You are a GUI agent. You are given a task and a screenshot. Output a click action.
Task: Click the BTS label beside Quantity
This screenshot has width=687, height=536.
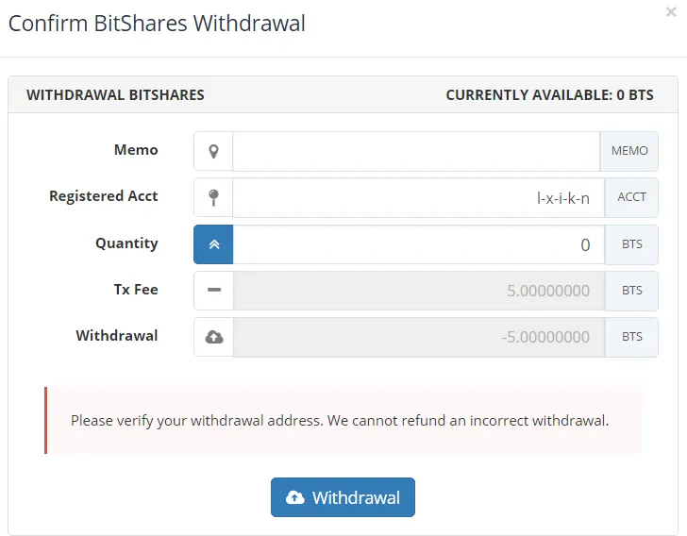pos(631,244)
